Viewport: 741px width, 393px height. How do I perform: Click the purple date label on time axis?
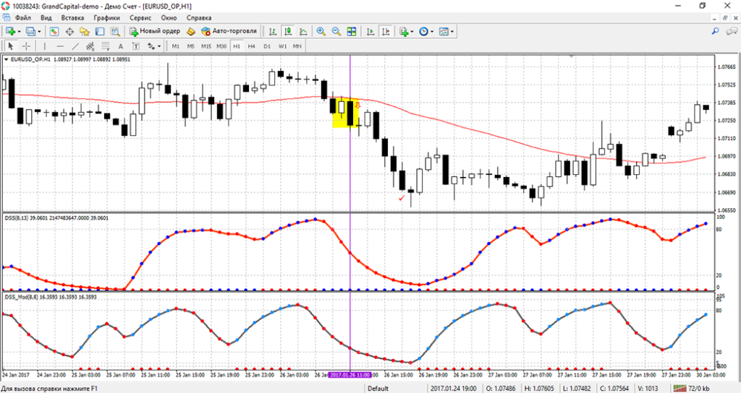[350, 376]
